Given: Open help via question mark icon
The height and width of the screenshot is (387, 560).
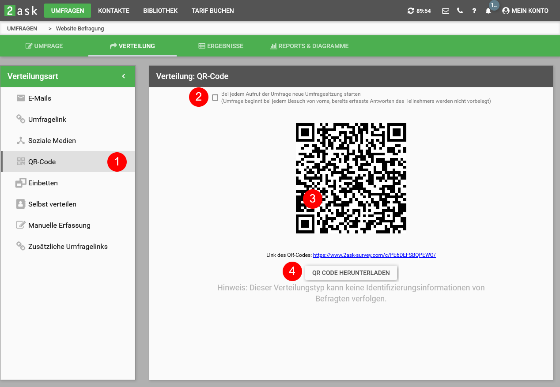Looking at the screenshot, I should (474, 11).
